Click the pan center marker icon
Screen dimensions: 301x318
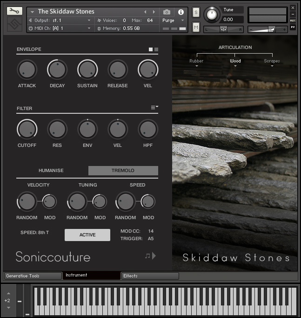point(223,29)
